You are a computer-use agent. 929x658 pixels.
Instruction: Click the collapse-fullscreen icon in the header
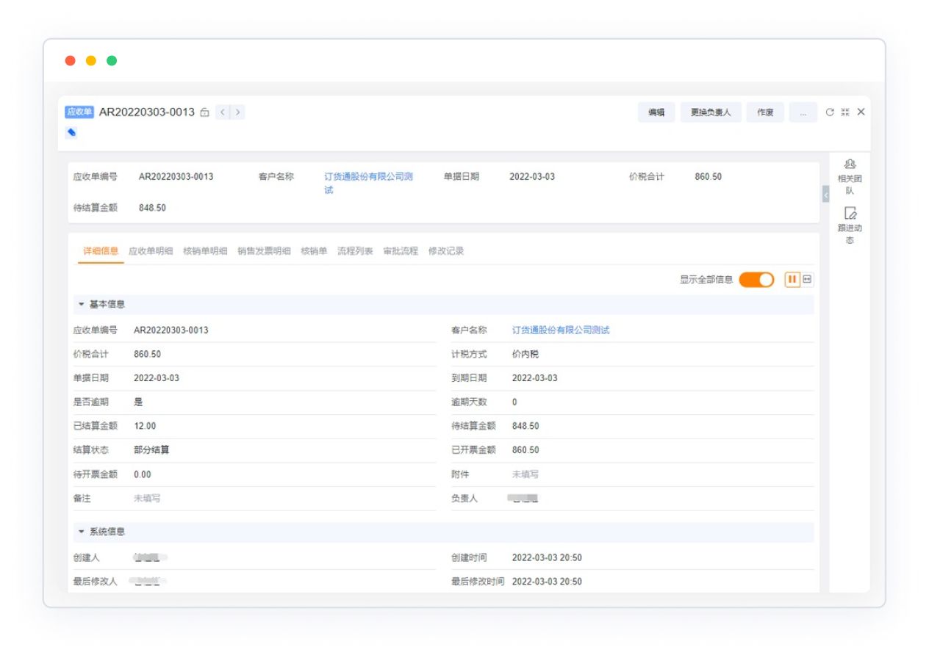click(x=845, y=112)
